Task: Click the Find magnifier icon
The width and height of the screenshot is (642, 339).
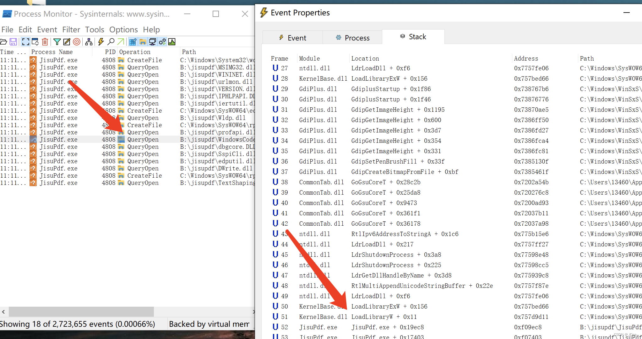Action: (111, 42)
